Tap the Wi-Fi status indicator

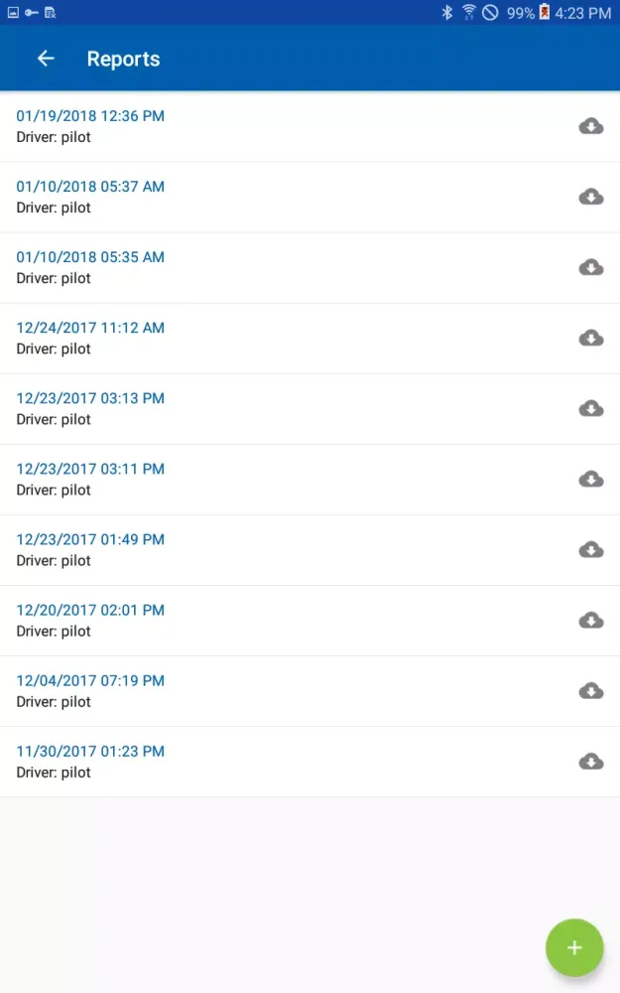click(x=466, y=13)
